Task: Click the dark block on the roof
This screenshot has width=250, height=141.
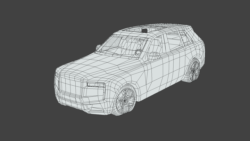Action: (144, 30)
